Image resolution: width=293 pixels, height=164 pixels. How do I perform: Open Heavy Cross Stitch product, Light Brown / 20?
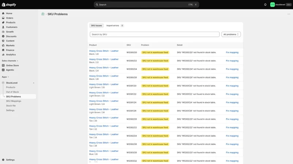tap(104, 85)
